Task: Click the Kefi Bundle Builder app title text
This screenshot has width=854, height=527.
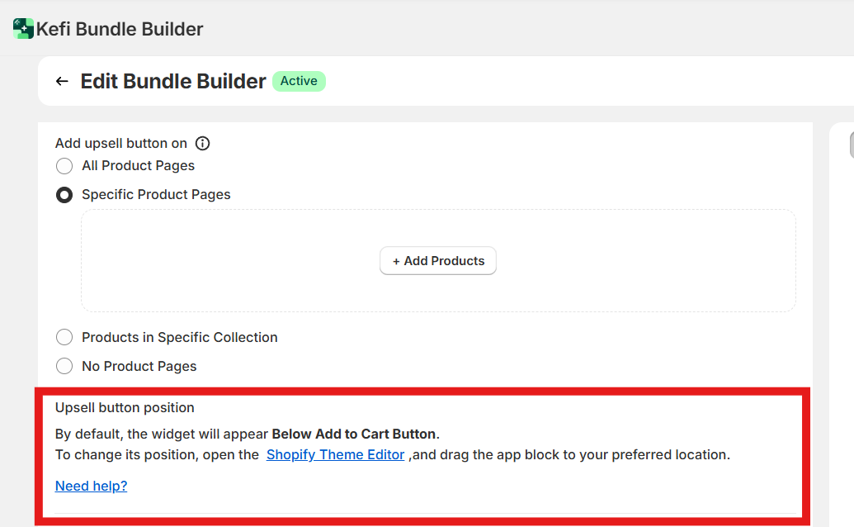Action: coord(120,29)
